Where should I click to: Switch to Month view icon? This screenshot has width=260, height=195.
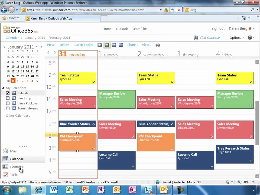121,45
